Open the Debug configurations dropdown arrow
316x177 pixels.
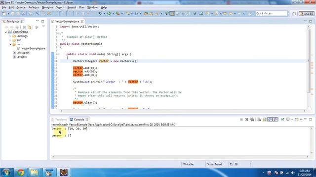pyautogui.click(x=104, y=13)
